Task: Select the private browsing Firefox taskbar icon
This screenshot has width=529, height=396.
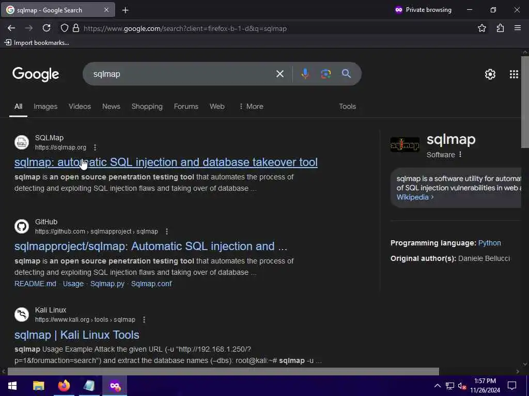Action: coord(115,386)
